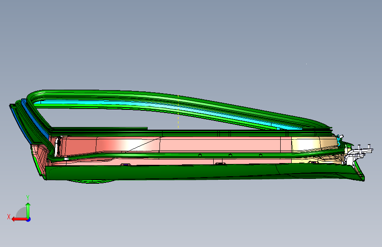Click the green Y axis arrow of the triad
Image resolution: width=382 pixels, height=247 pixels.
pyautogui.click(x=28, y=210)
